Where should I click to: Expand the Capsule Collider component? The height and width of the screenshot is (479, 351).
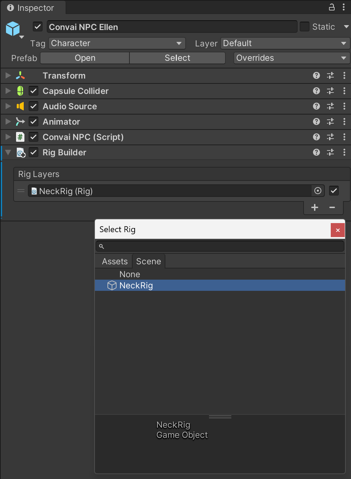(8, 91)
